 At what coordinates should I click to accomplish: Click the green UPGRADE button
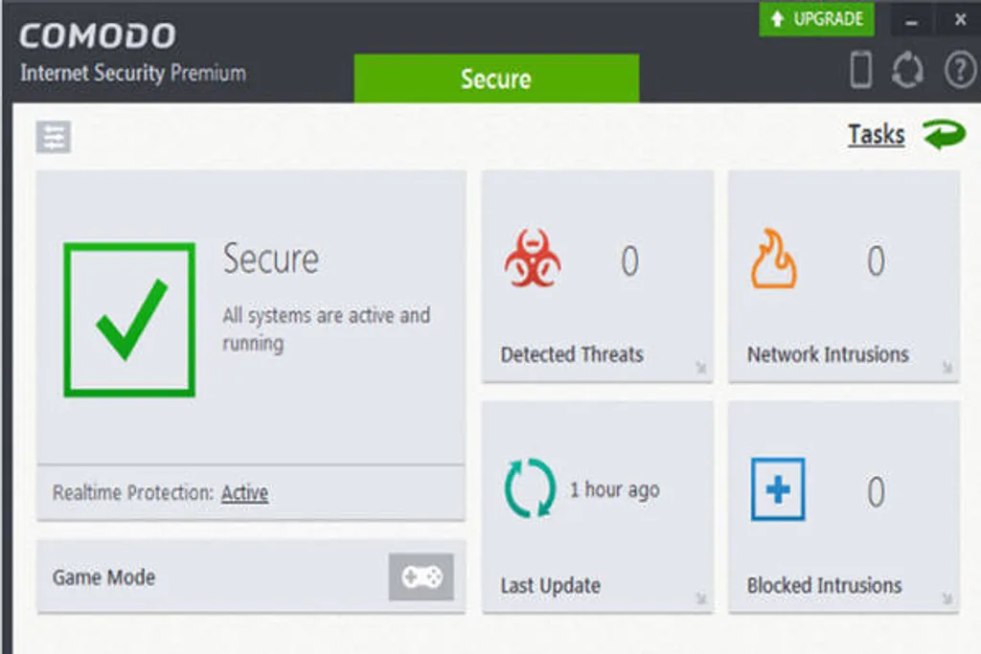tap(816, 19)
